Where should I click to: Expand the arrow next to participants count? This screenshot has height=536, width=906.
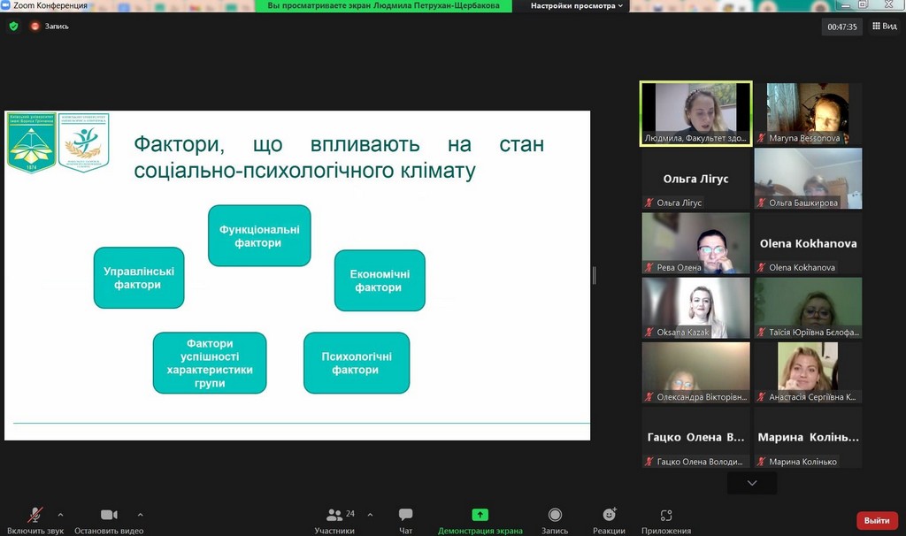[370, 514]
